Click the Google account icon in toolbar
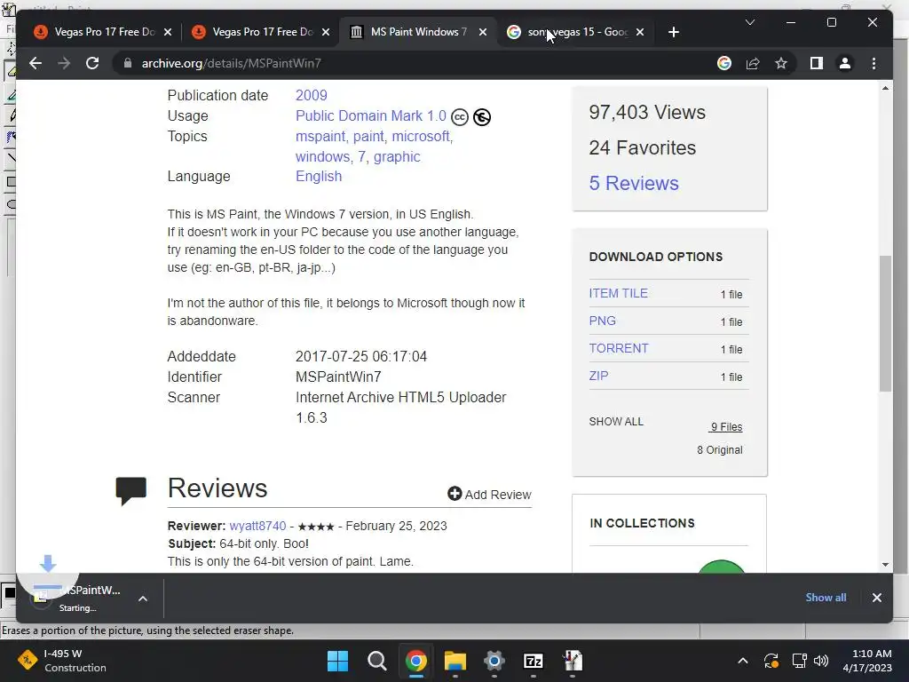Viewport: 909px width, 682px height. pos(724,63)
